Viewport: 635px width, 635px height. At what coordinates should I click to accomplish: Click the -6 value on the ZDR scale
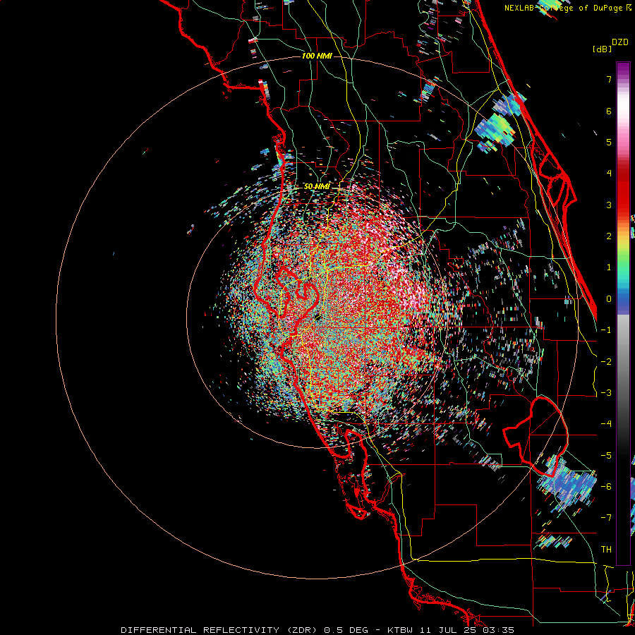[606, 486]
